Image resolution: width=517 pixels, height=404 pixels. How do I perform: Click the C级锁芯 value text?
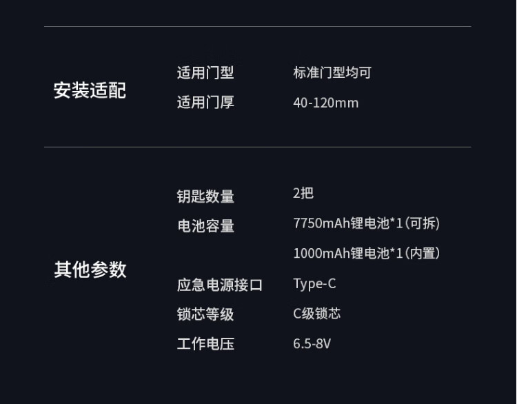point(316,313)
